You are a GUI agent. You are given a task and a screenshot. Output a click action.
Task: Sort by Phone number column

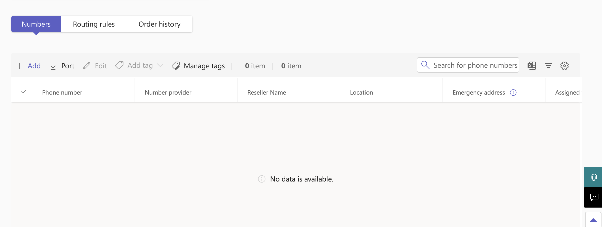click(x=62, y=92)
